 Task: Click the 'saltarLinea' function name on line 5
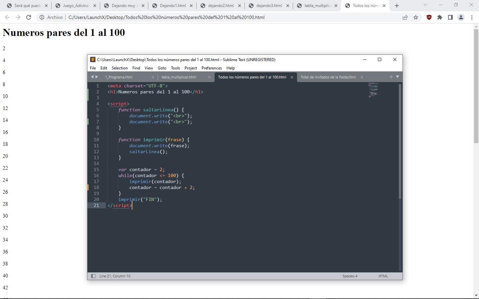pyautogui.click(x=158, y=110)
